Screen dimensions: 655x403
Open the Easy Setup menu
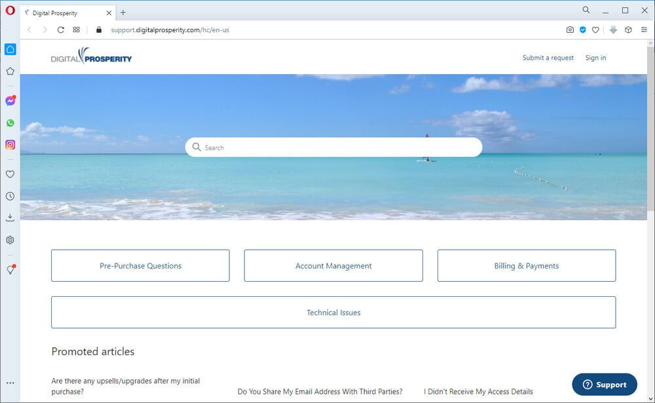tap(644, 29)
